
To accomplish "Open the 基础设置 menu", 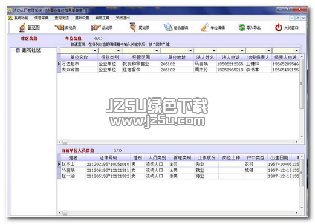I will pyautogui.click(x=82, y=18).
